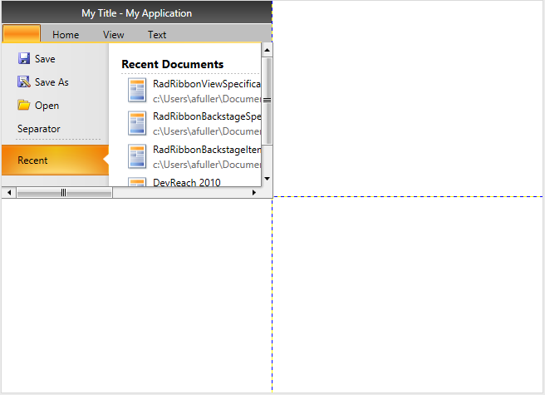Click the RadRibbonBackstageSpe document icon
Screen dimensions: 545x395
(x=137, y=123)
